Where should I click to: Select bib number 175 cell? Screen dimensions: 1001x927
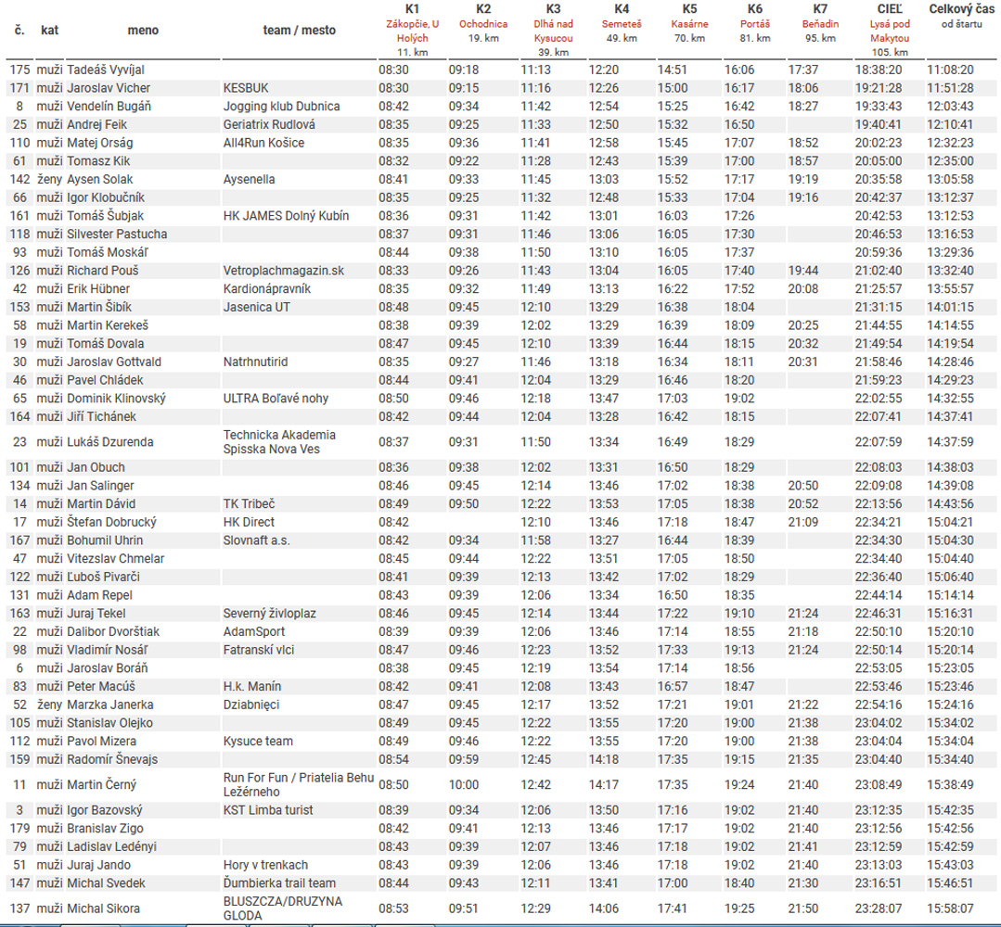coord(19,70)
